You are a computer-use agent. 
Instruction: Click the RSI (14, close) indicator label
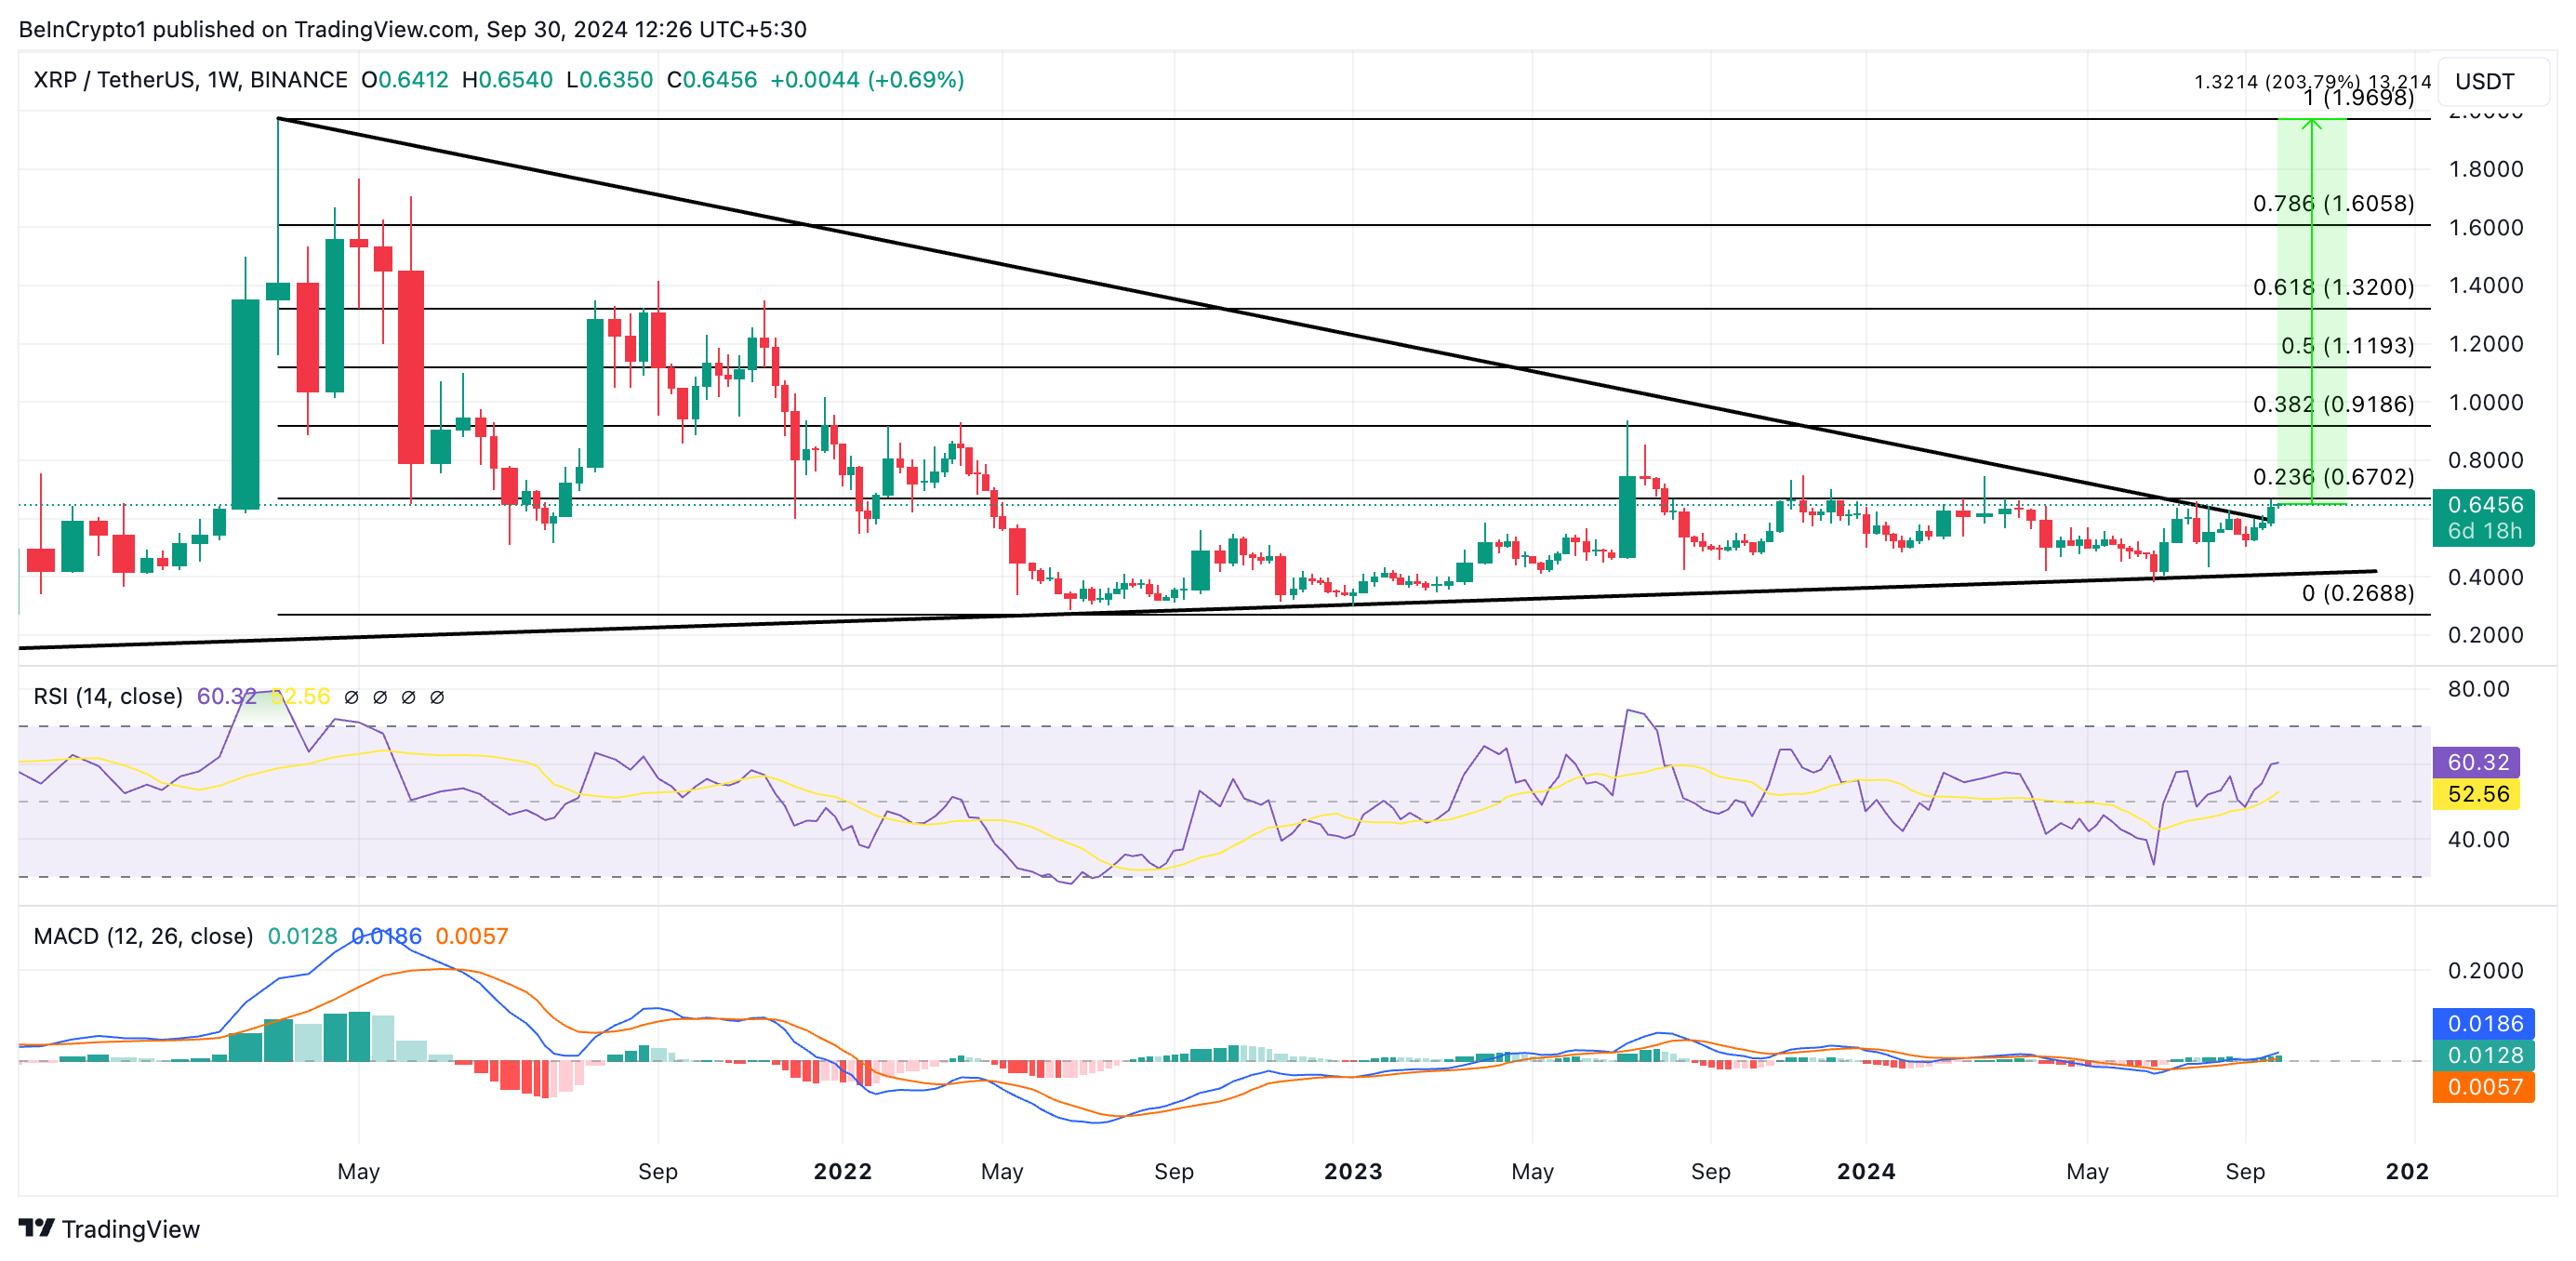point(108,696)
